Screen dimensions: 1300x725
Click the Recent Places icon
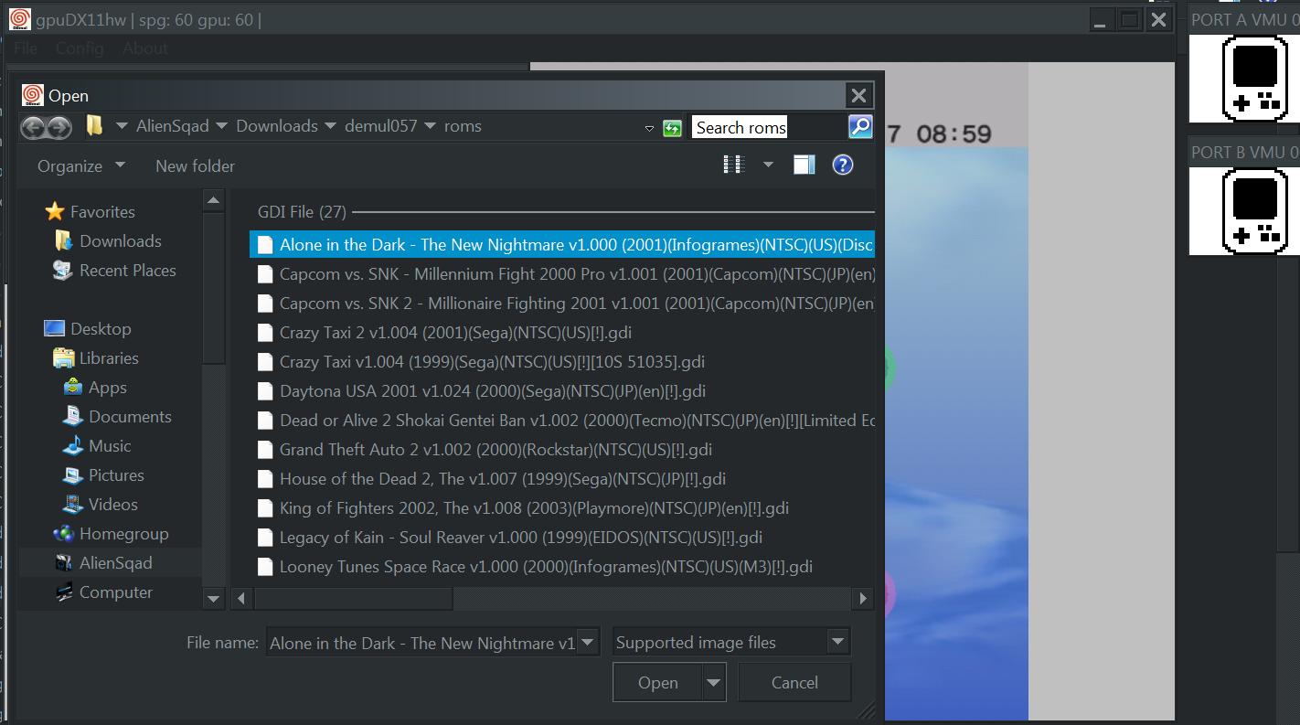click(63, 270)
